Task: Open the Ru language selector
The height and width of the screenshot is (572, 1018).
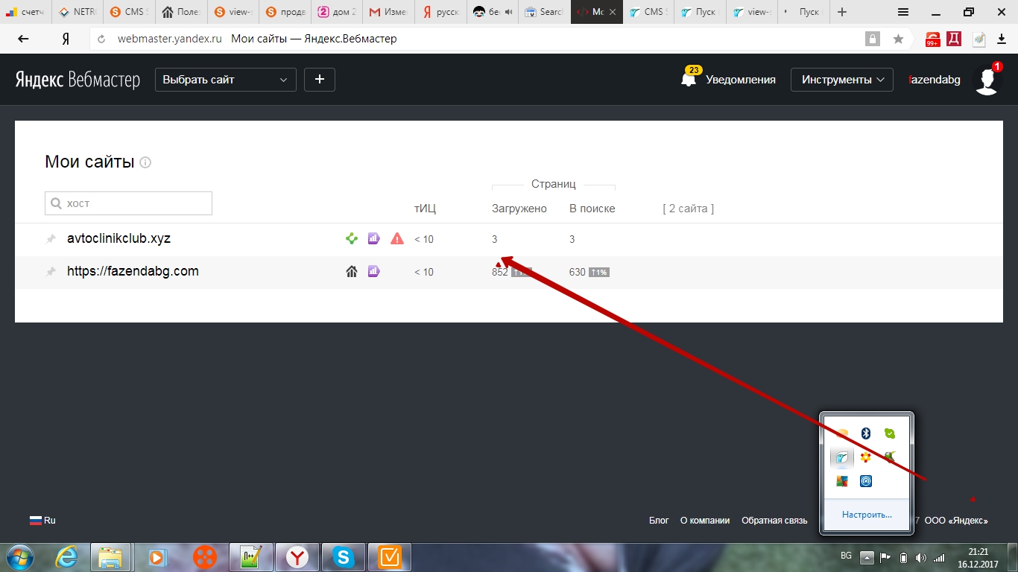Action: point(42,521)
